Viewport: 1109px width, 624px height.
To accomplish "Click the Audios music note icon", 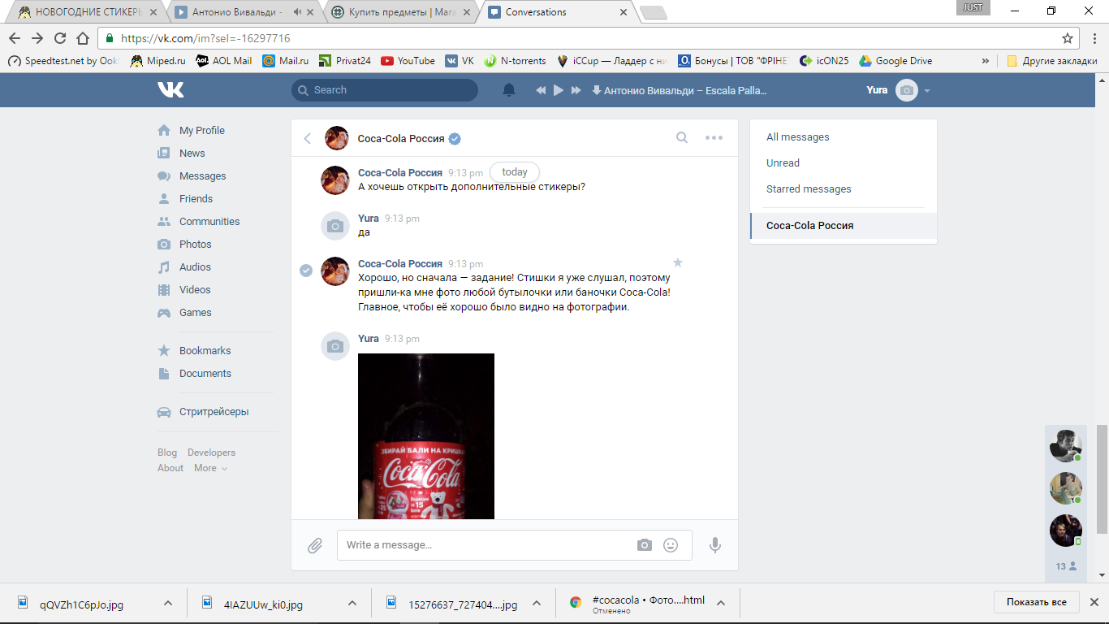I will [164, 266].
